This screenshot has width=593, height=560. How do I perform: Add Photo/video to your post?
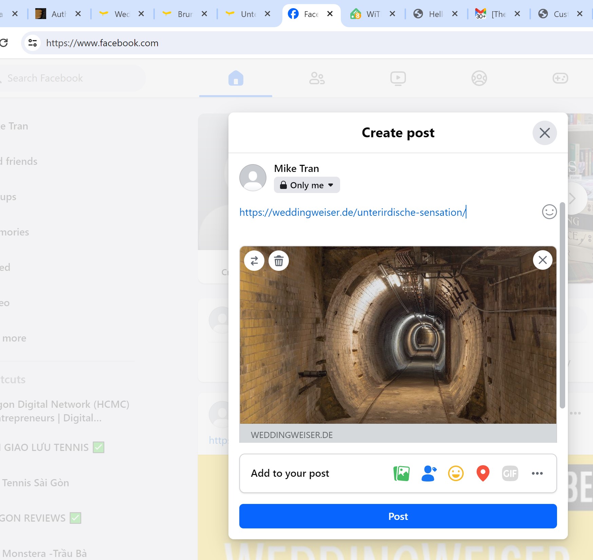tap(401, 473)
